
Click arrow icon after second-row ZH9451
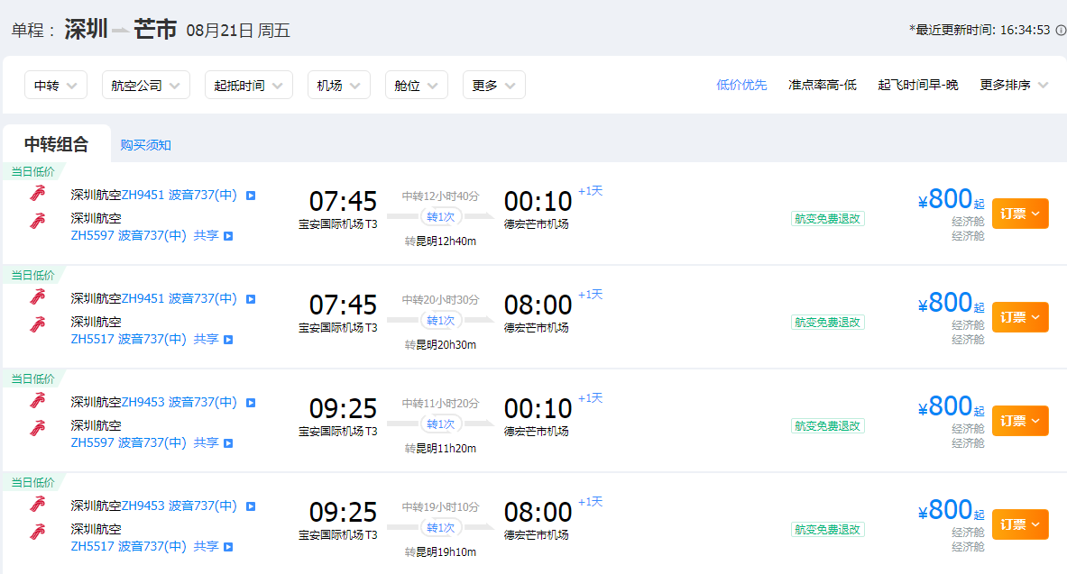click(251, 299)
